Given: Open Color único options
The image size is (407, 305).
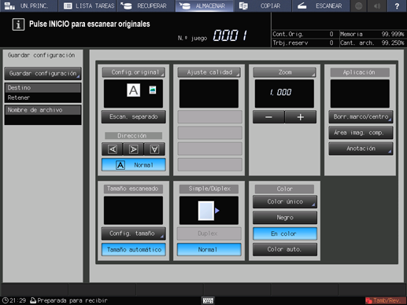Looking at the screenshot, I should pyautogui.click(x=285, y=202).
